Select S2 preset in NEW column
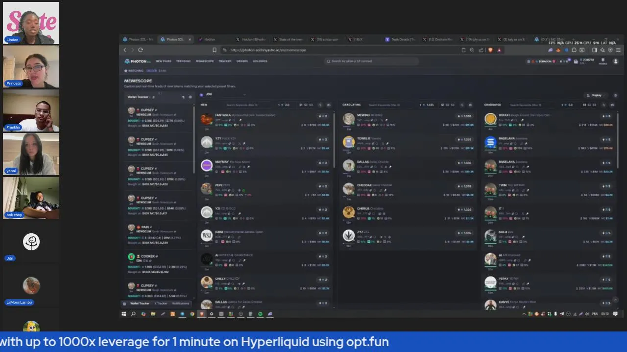The height and width of the screenshot is (352, 627). (x=305, y=105)
